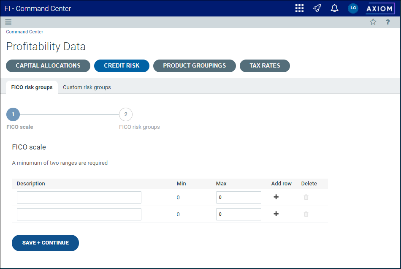Click the 'Max' column header
Viewport: 401px width, 269px height.
tap(221, 184)
